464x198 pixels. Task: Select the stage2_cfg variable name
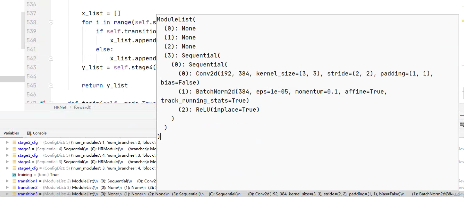click(x=28, y=142)
